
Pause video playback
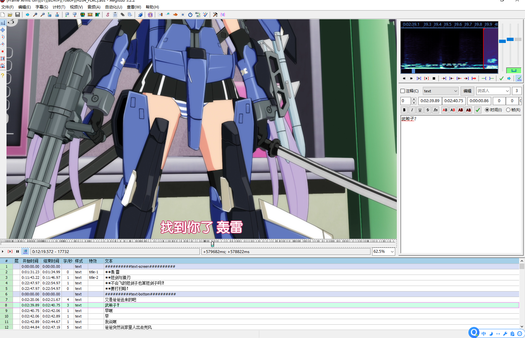18,251
